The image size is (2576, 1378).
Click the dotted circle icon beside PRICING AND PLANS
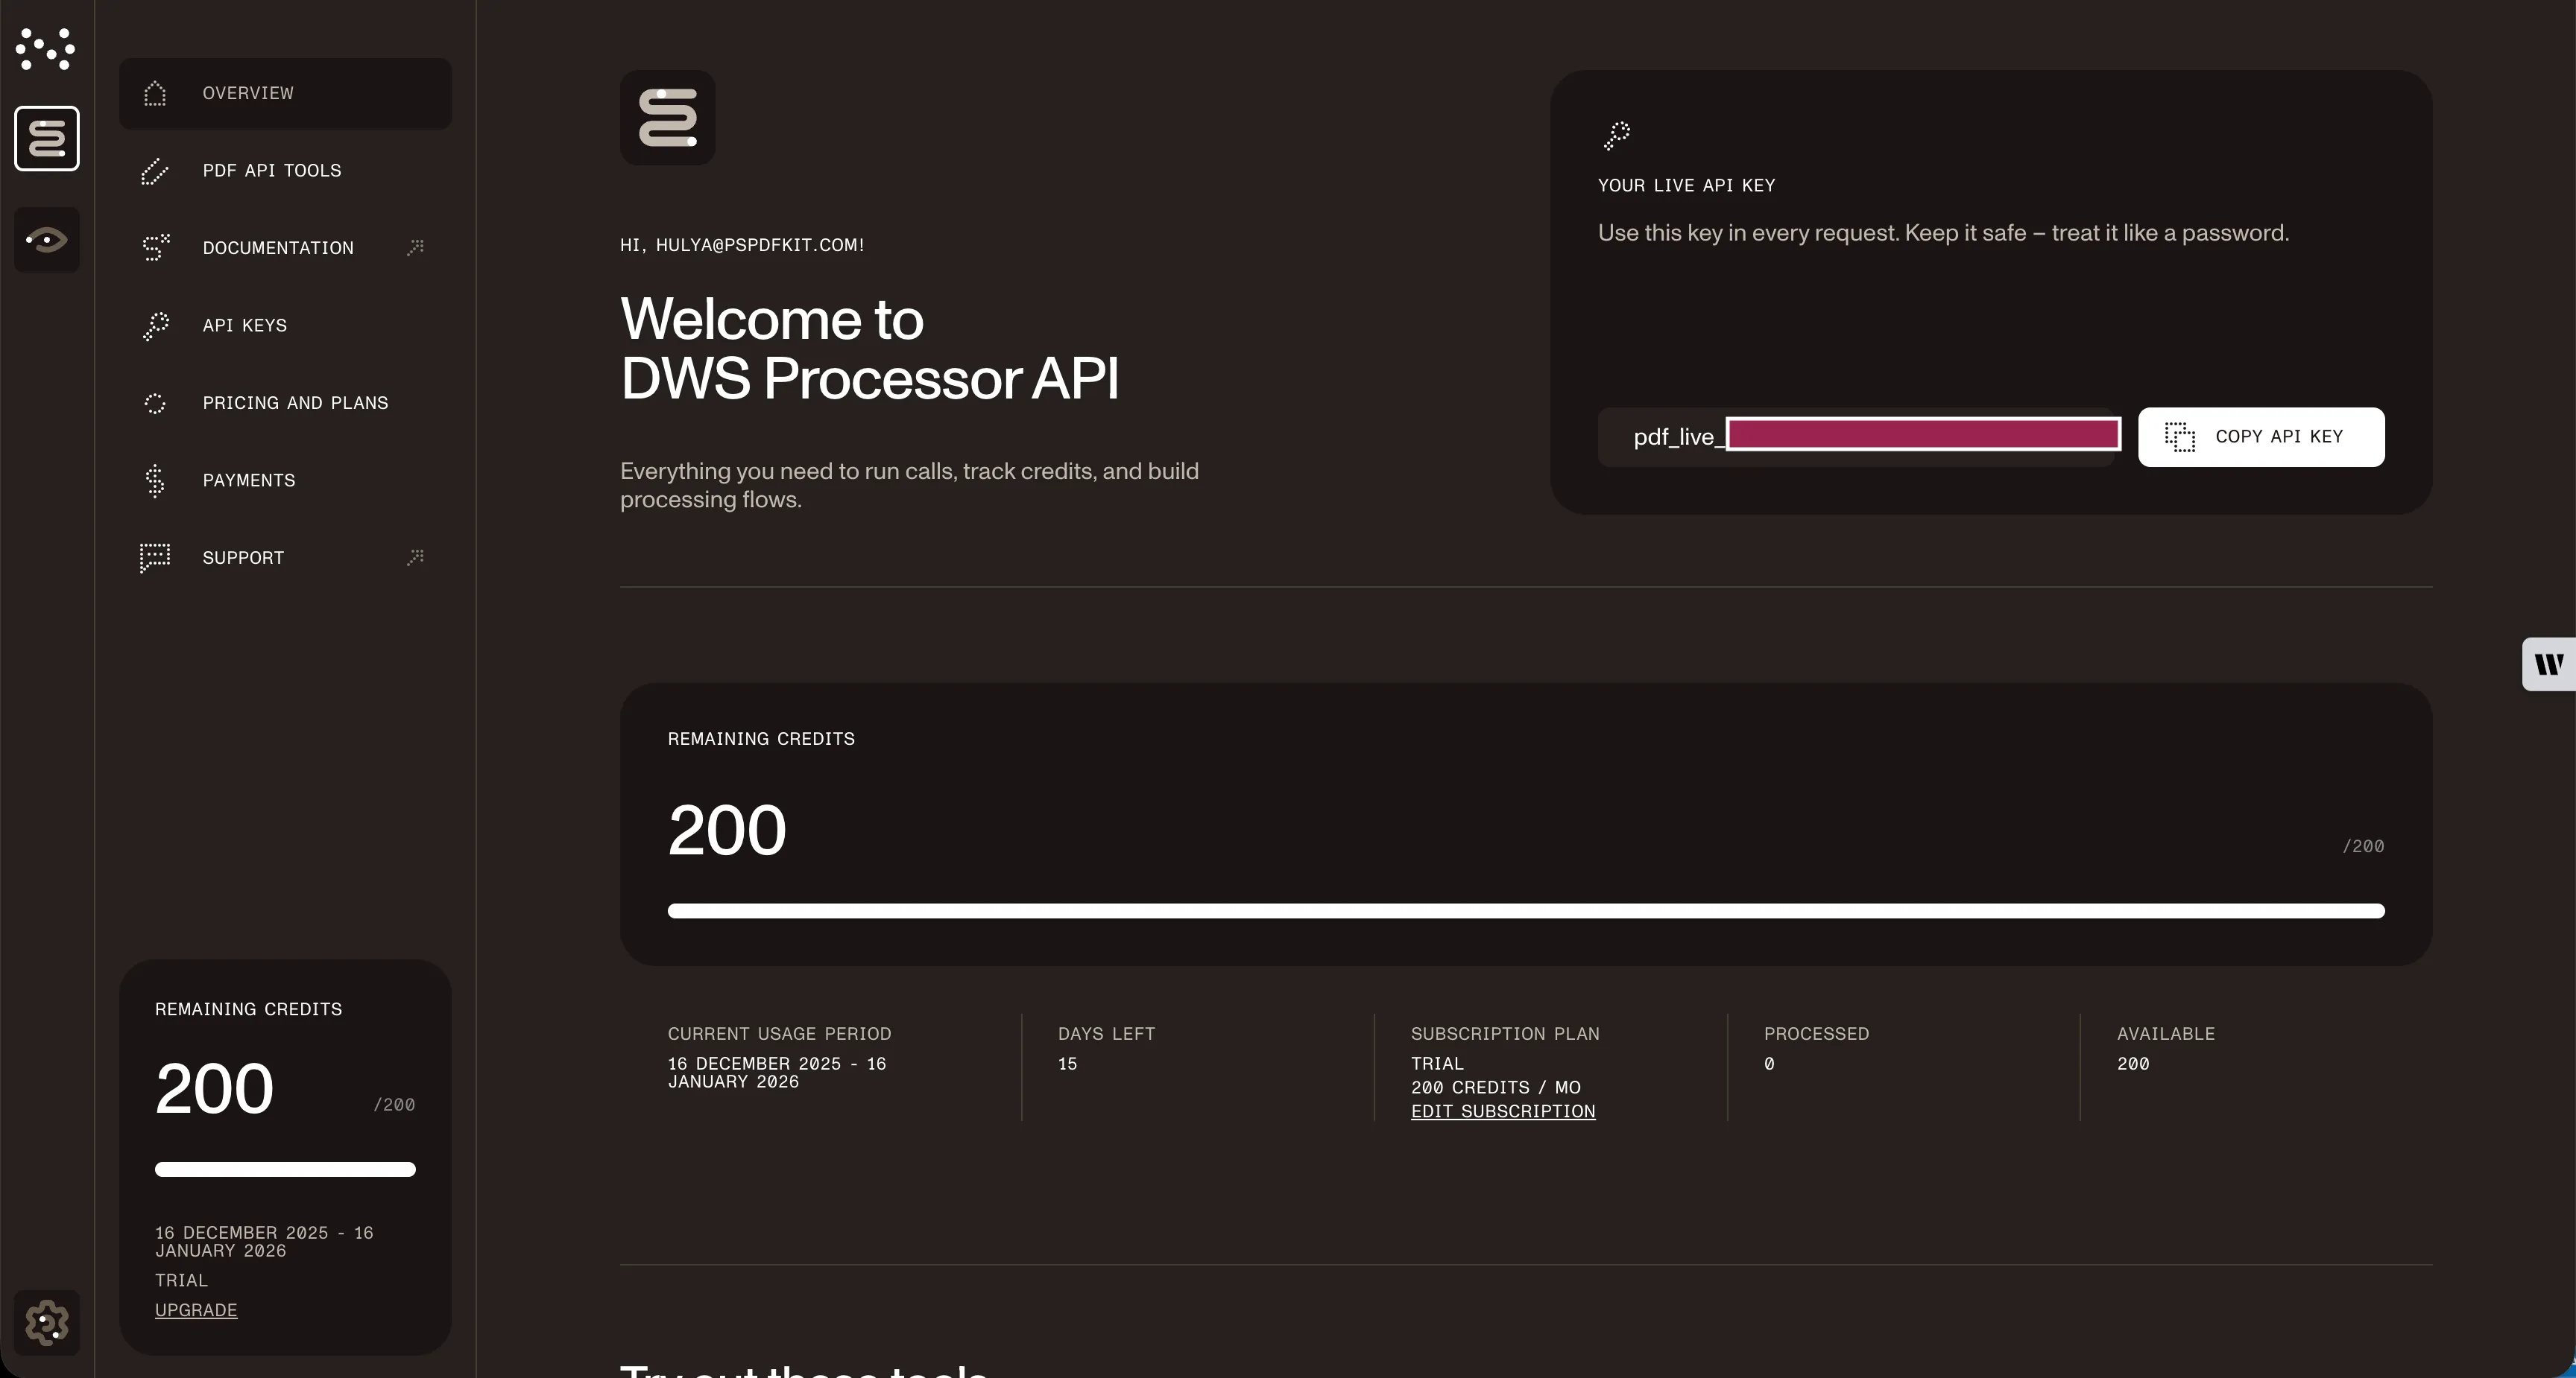click(x=155, y=403)
